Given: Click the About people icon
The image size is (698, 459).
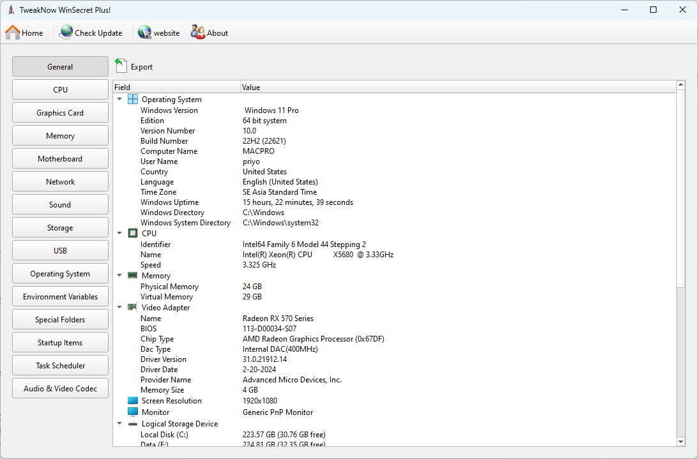Looking at the screenshot, I should click(197, 32).
